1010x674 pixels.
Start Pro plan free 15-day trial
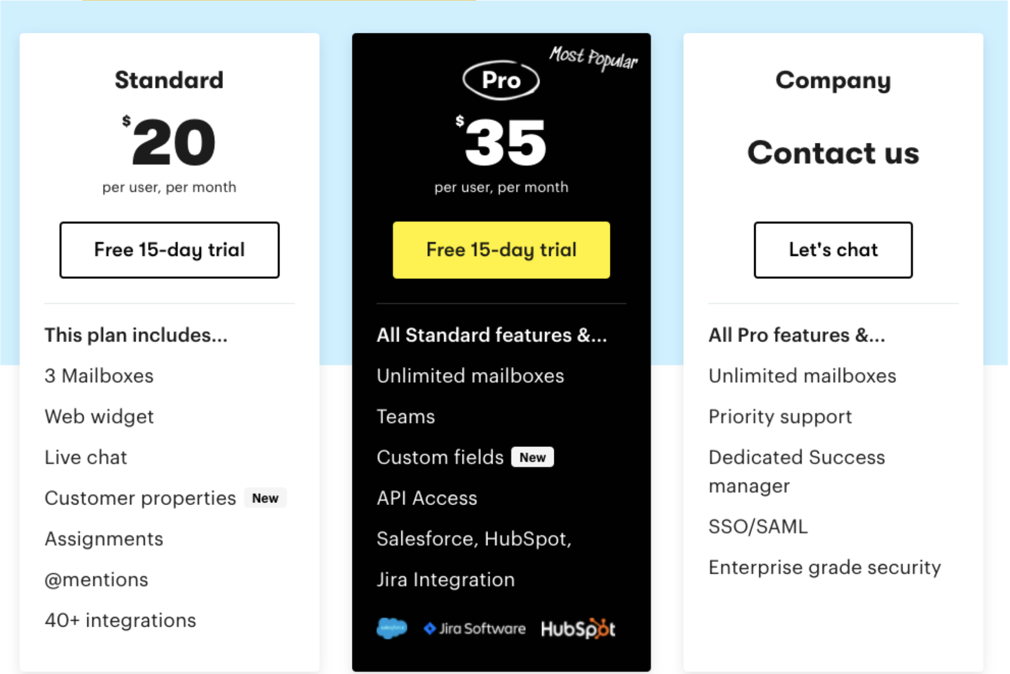pos(501,250)
